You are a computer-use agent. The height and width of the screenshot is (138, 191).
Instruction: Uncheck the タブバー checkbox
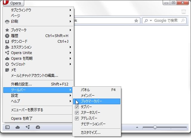pyautogui.click(x=77, y=107)
